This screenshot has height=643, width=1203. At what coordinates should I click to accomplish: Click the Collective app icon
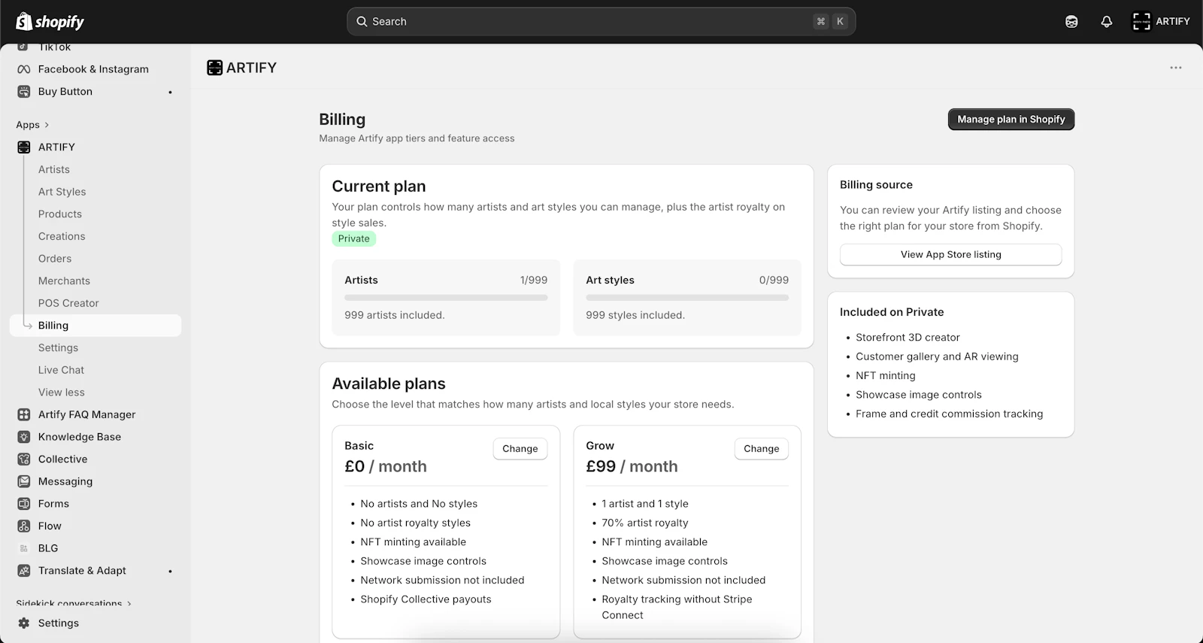click(x=24, y=460)
